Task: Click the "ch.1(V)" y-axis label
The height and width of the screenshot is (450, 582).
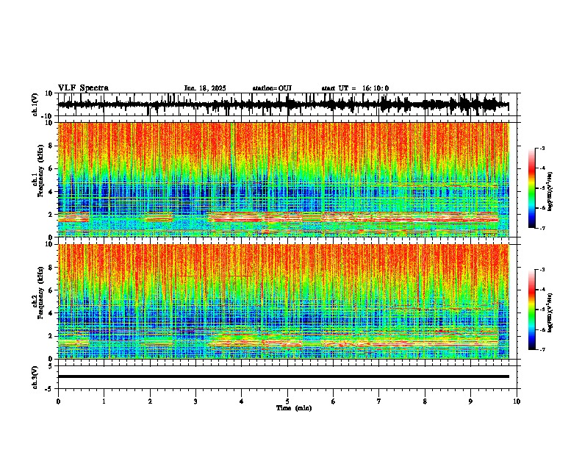Action: (35, 104)
